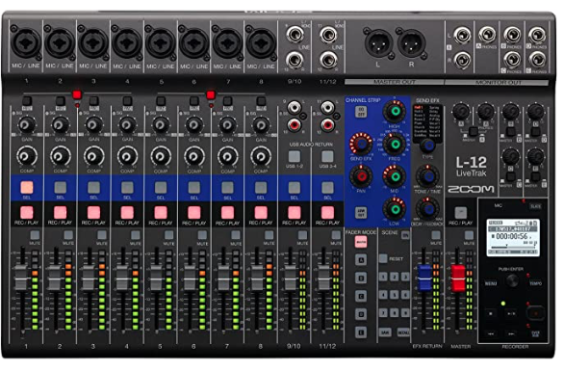Click the SLATE mic button

tap(535, 206)
